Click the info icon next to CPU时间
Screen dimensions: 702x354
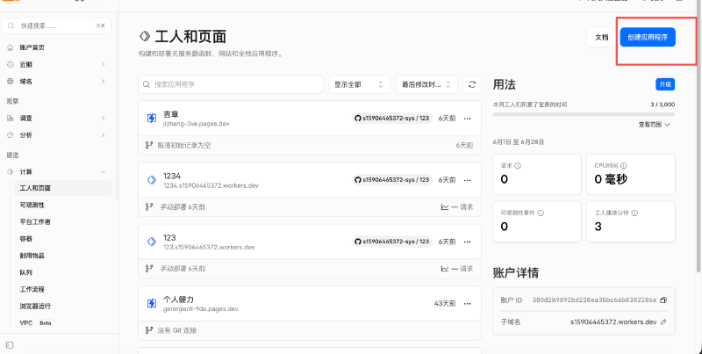624,165
